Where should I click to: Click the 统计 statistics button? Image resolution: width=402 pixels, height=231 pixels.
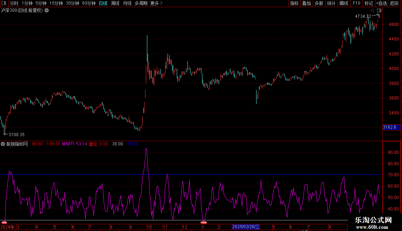331,3
